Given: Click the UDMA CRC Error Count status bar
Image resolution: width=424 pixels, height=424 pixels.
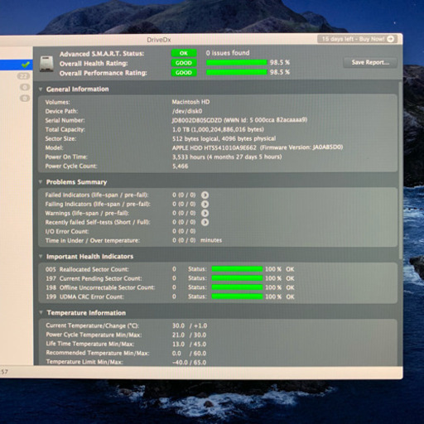Looking at the screenshot, I should pos(237,296).
